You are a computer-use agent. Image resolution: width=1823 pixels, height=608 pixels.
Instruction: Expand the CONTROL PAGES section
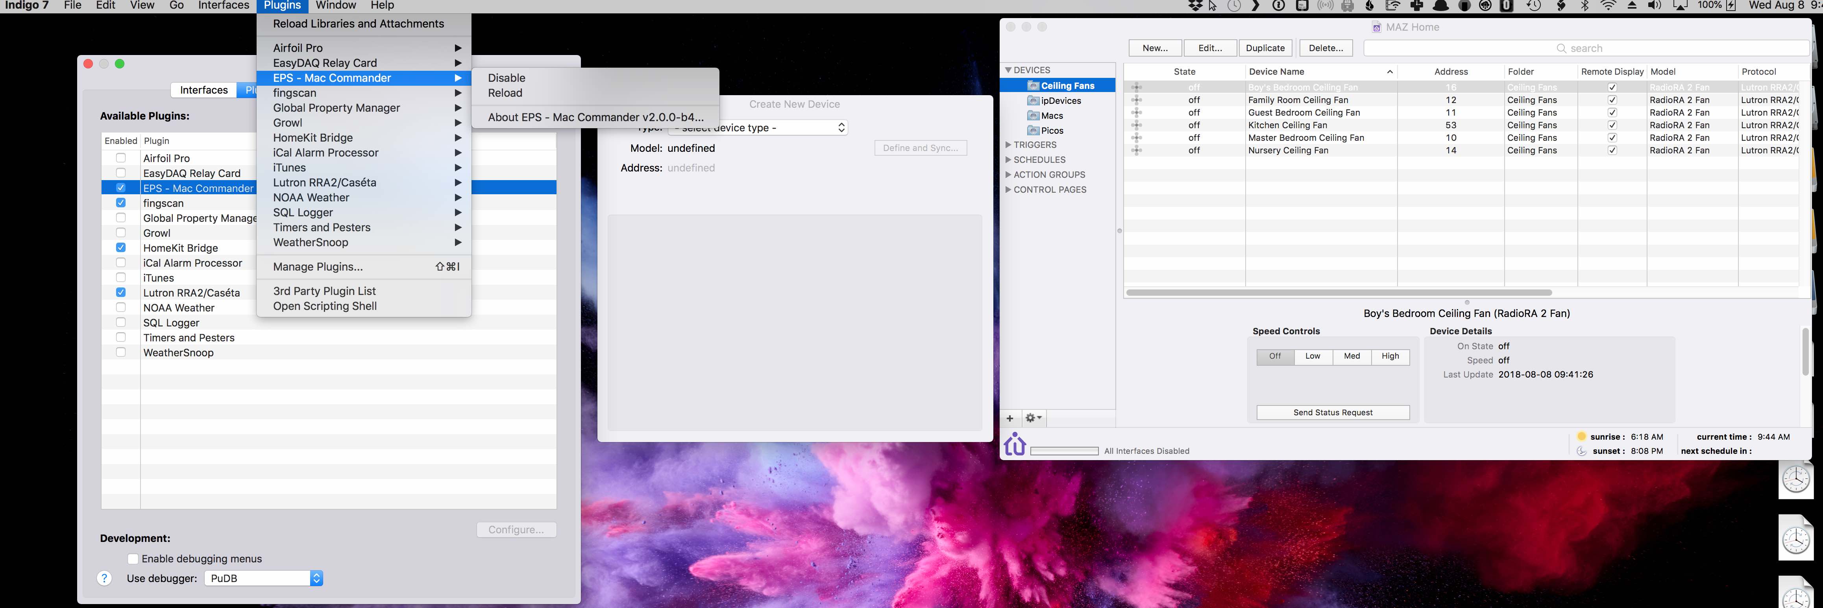tap(1008, 190)
